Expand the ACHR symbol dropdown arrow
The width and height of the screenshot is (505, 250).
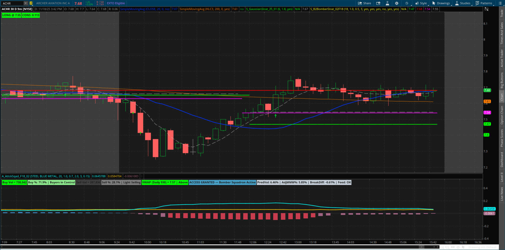coord(26,3)
